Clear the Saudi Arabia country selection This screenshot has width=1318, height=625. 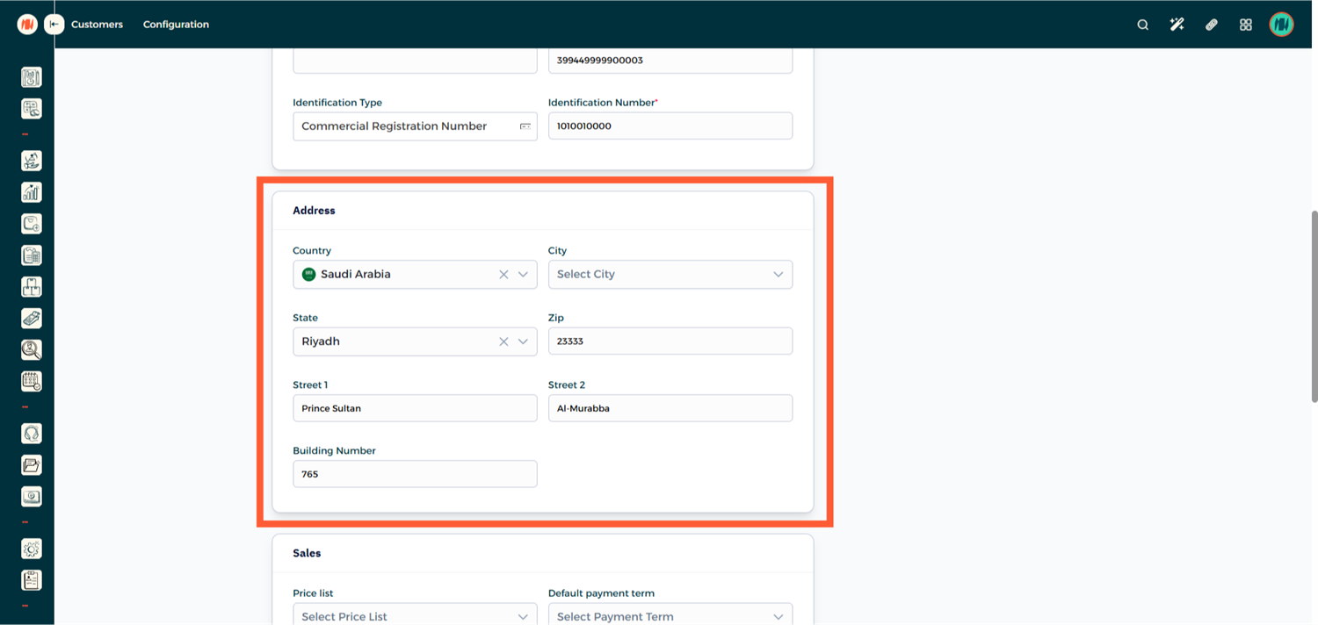(x=503, y=275)
